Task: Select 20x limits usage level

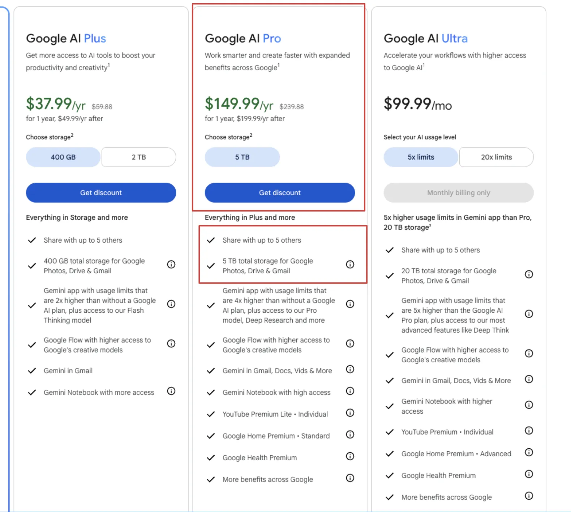Action: coord(497,157)
